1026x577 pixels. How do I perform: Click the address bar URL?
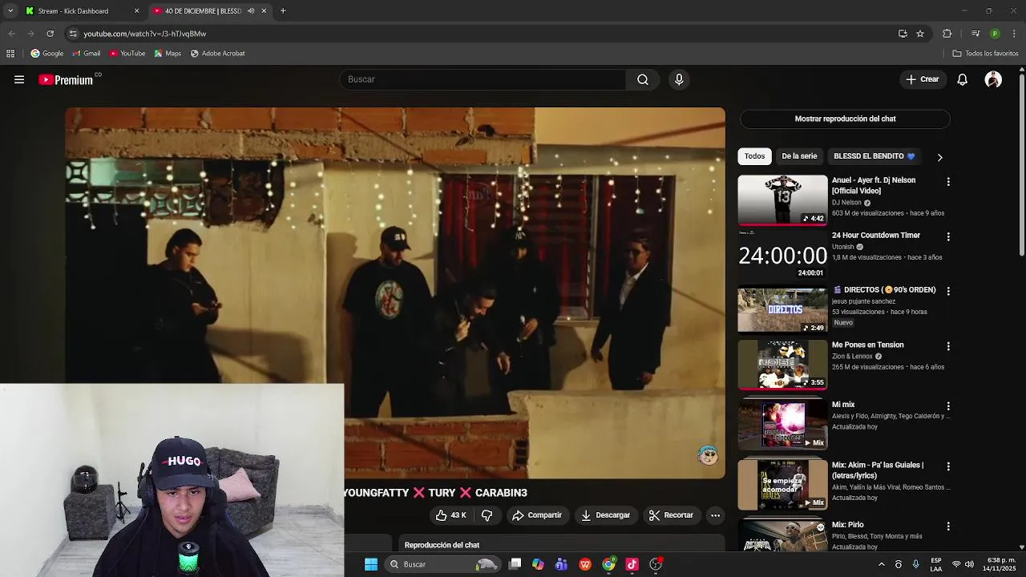click(x=145, y=34)
